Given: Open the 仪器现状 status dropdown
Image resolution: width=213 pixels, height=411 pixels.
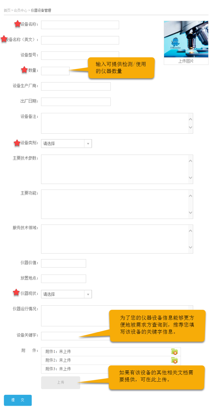Looking at the screenshot, I should click(66, 294).
